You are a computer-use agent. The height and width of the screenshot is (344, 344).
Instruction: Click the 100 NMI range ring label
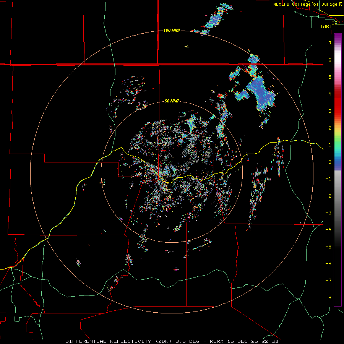172,30
